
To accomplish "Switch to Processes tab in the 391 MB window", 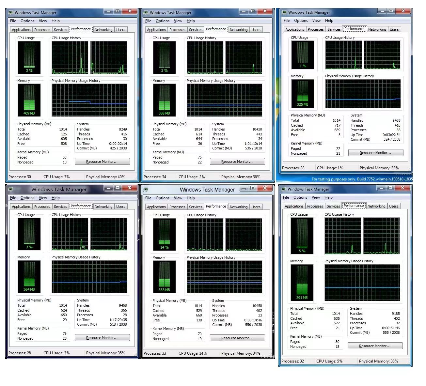I will click(x=315, y=206).
